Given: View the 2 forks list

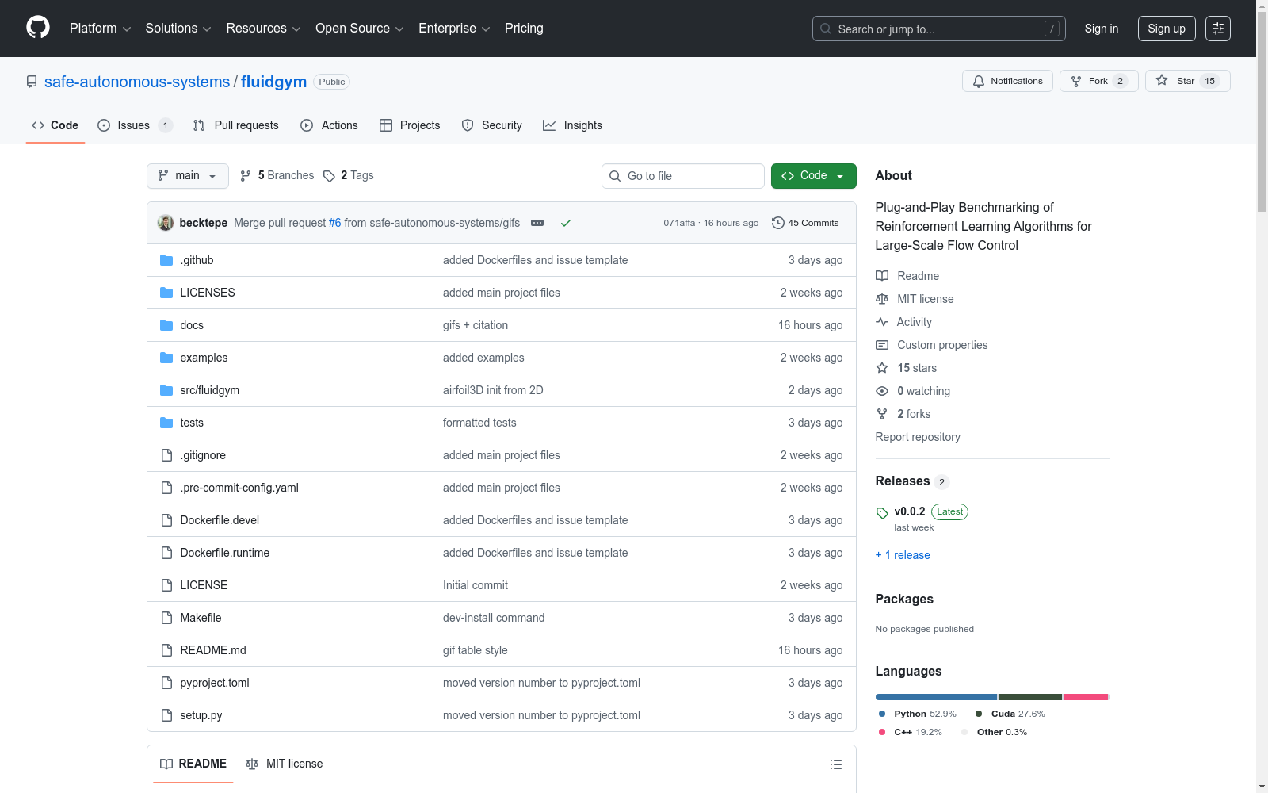Looking at the screenshot, I should [903, 414].
